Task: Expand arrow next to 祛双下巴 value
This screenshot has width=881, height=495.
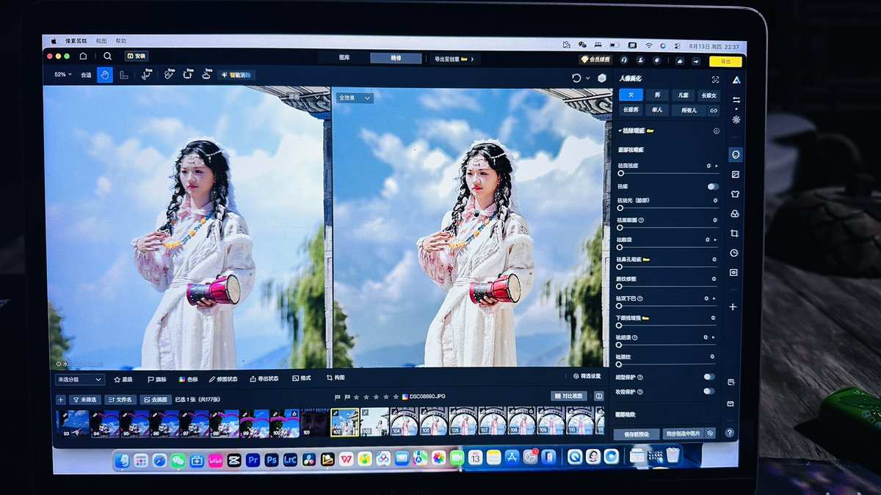Action: (x=714, y=298)
